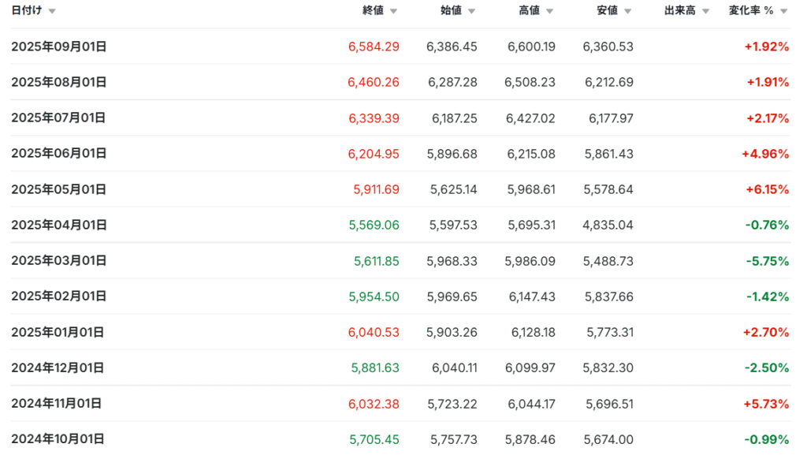Click the sort arrow beside 安値

pos(627,12)
